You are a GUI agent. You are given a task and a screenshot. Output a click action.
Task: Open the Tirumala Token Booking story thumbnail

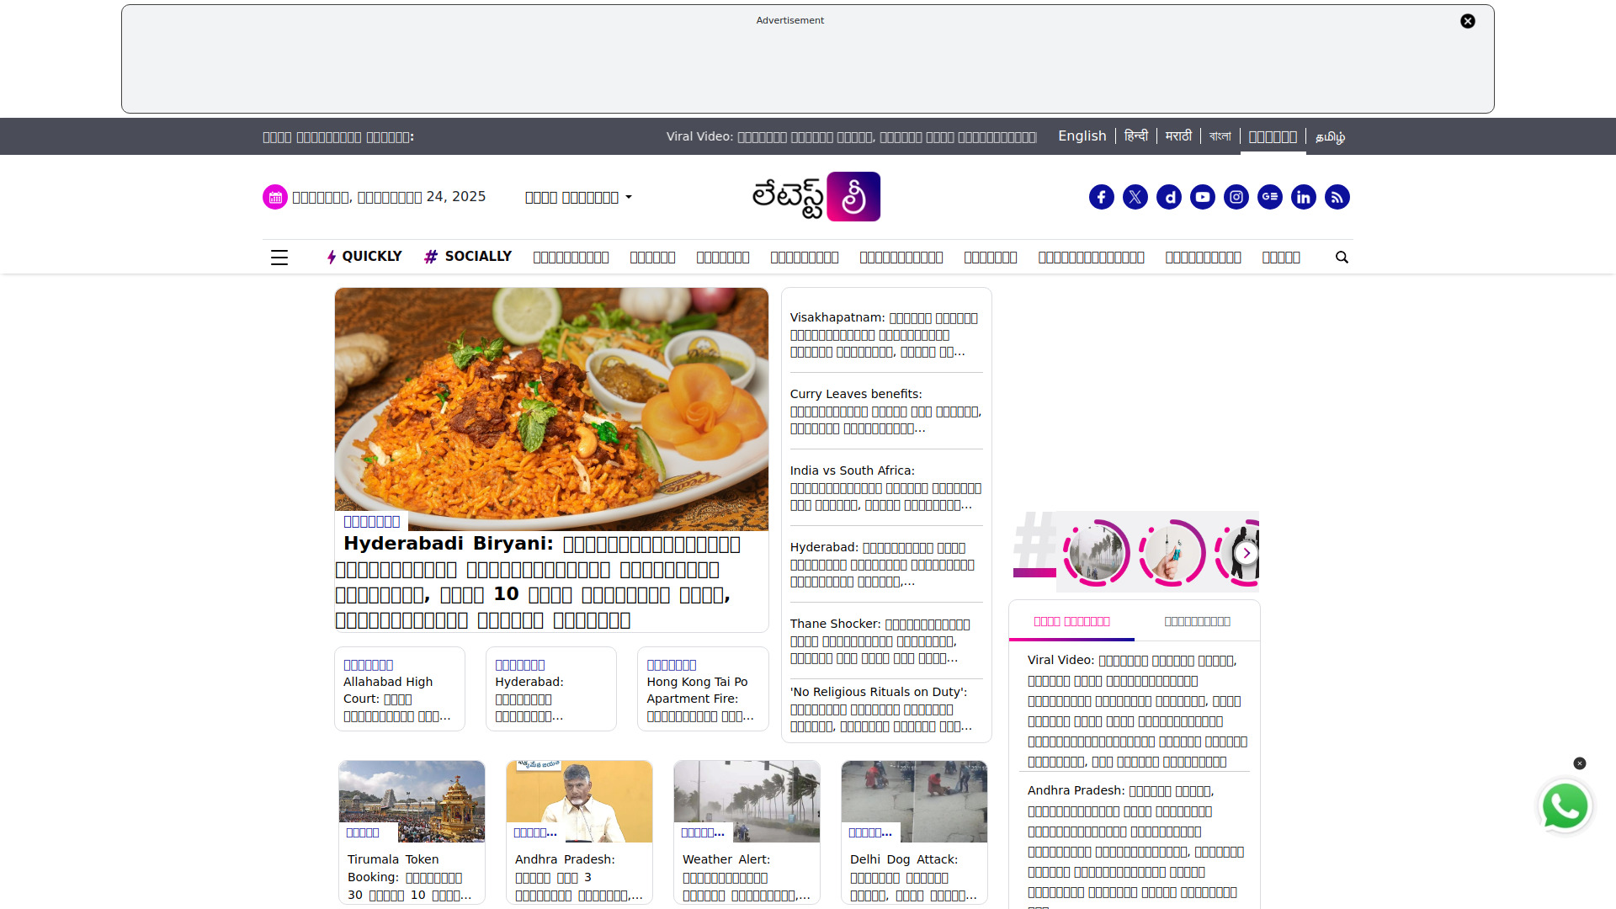(x=411, y=800)
